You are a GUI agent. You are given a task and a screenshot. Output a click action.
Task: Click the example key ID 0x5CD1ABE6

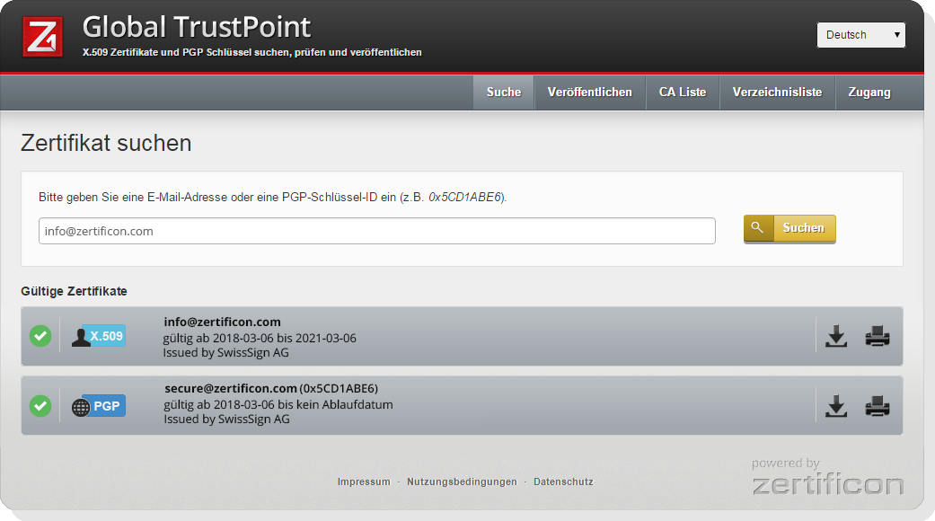(466, 198)
